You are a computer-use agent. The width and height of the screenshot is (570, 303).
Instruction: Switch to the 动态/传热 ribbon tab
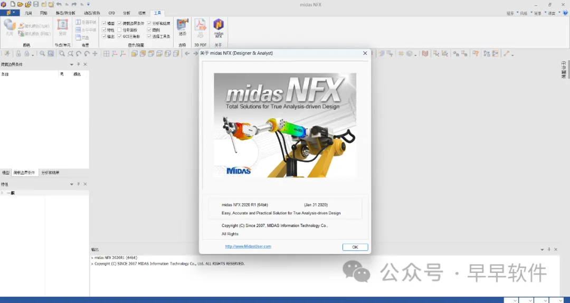[92, 13]
